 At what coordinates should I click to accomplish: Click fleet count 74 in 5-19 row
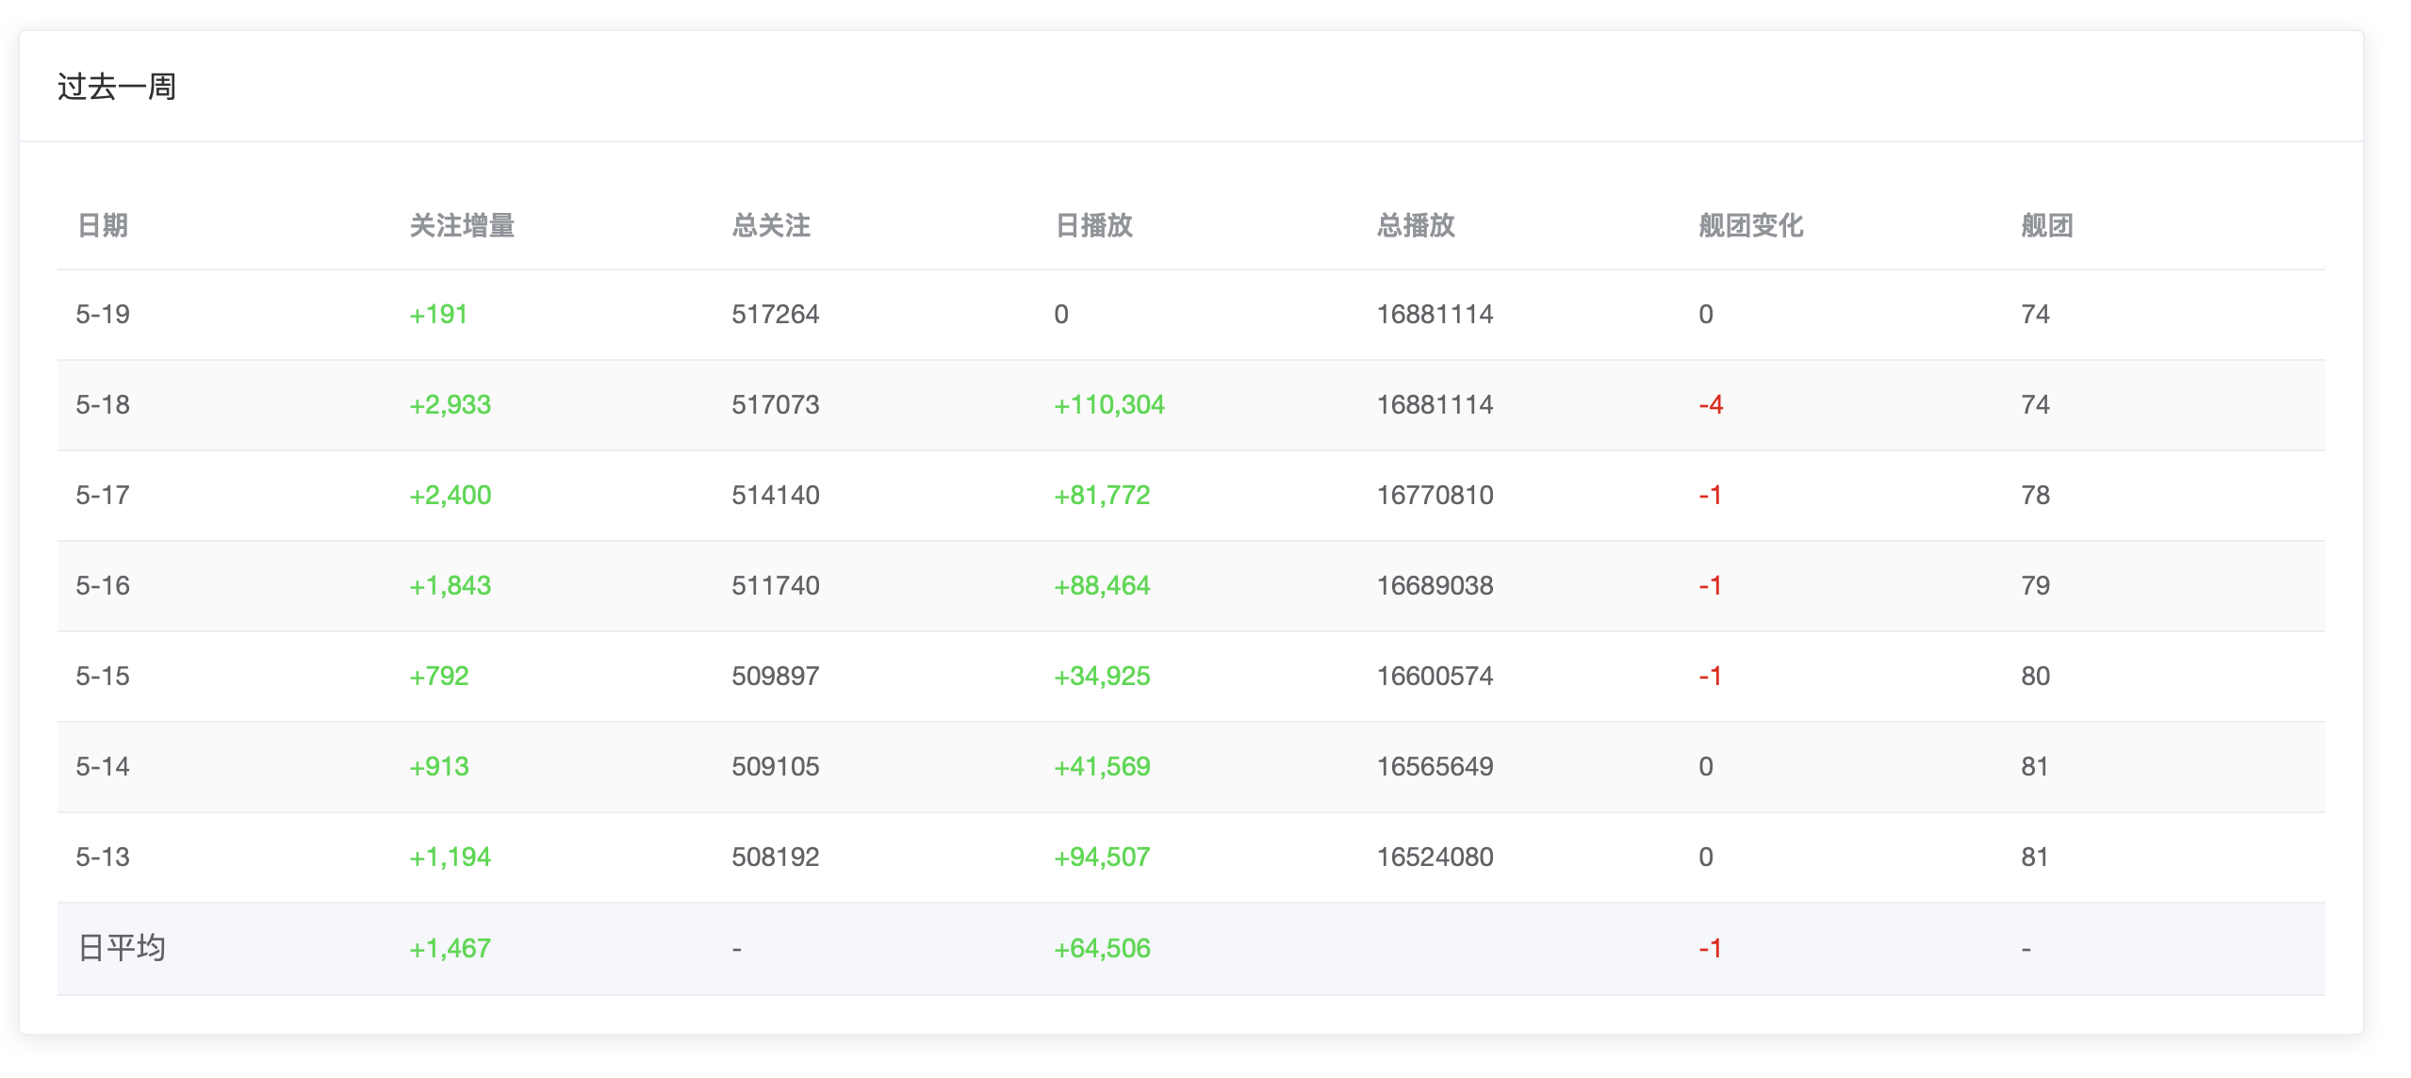pyautogui.click(x=2035, y=314)
